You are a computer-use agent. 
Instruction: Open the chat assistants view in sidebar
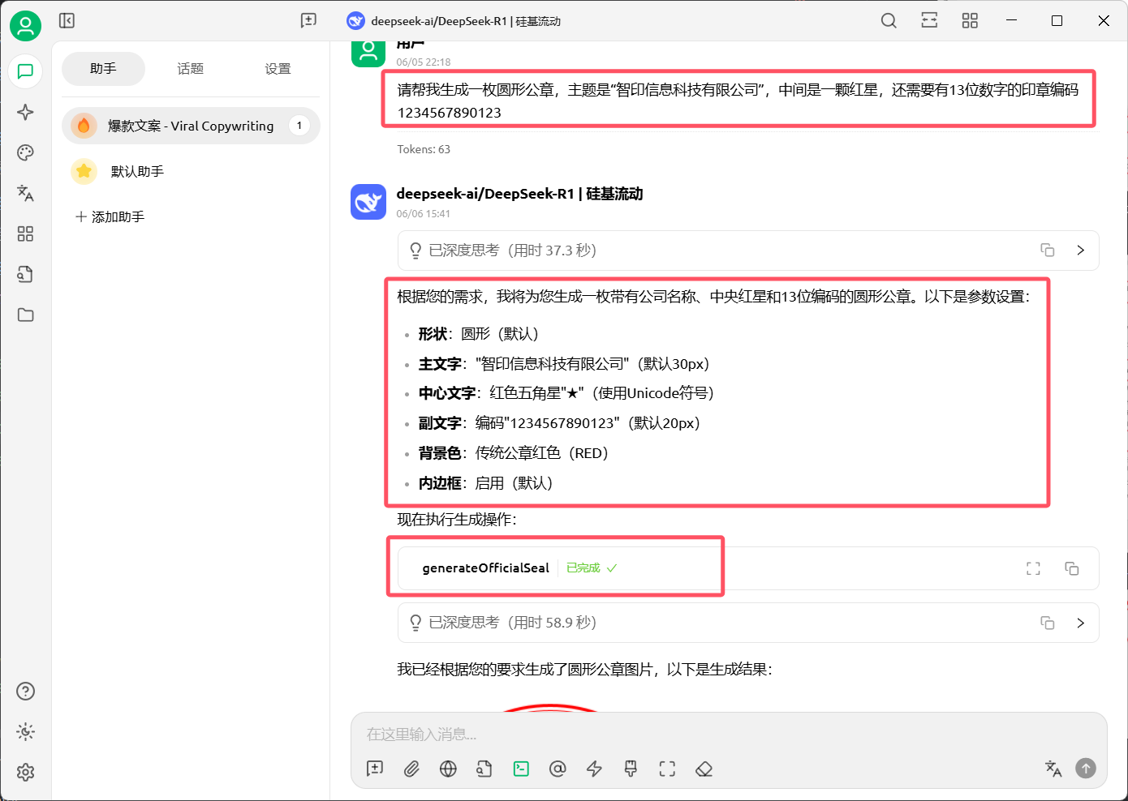(x=25, y=71)
